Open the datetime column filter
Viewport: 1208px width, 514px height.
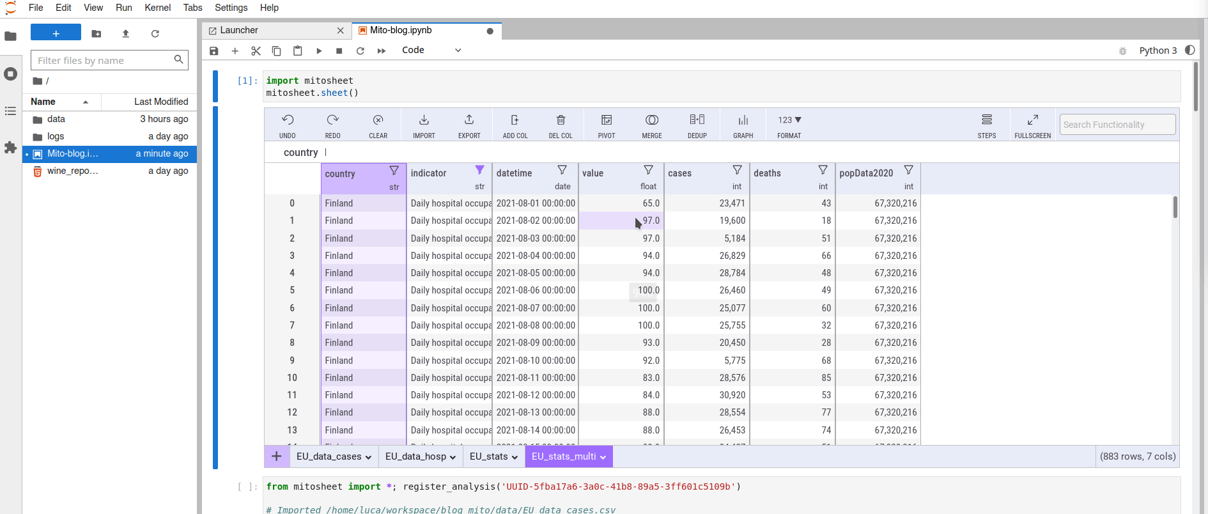coord(562,169)
